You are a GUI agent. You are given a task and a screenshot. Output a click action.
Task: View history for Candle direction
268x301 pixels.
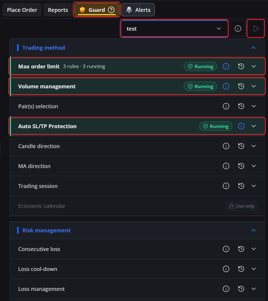[241, 146]
